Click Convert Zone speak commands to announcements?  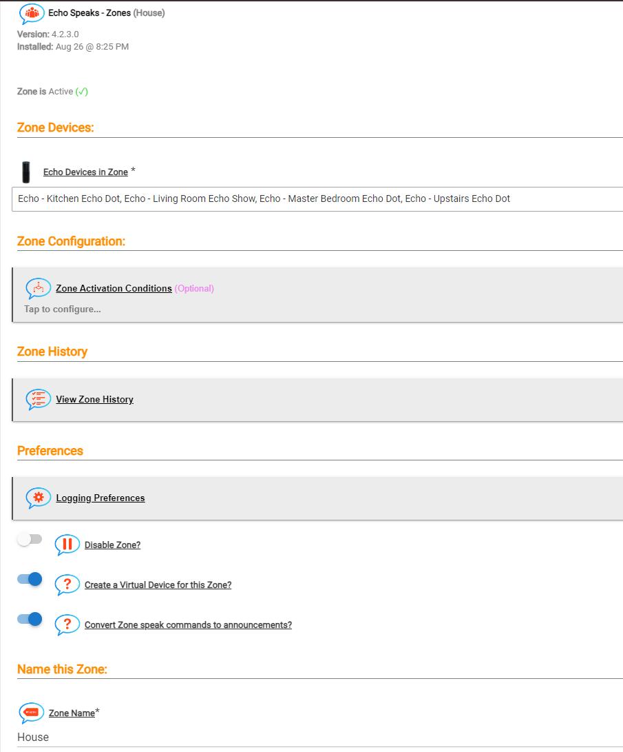click(188, 625)
